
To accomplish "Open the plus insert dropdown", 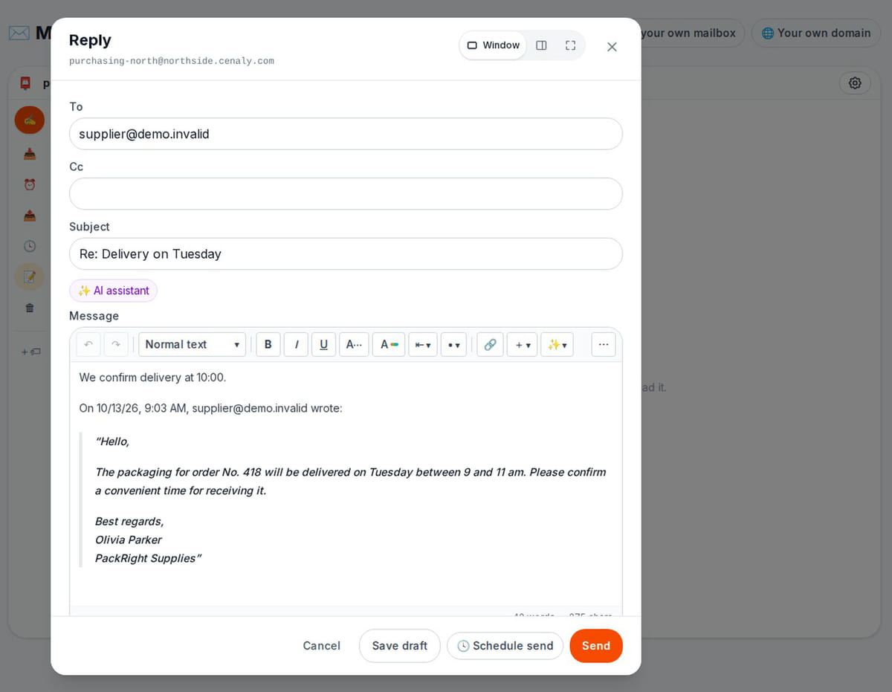I will (x=522, y=344).
